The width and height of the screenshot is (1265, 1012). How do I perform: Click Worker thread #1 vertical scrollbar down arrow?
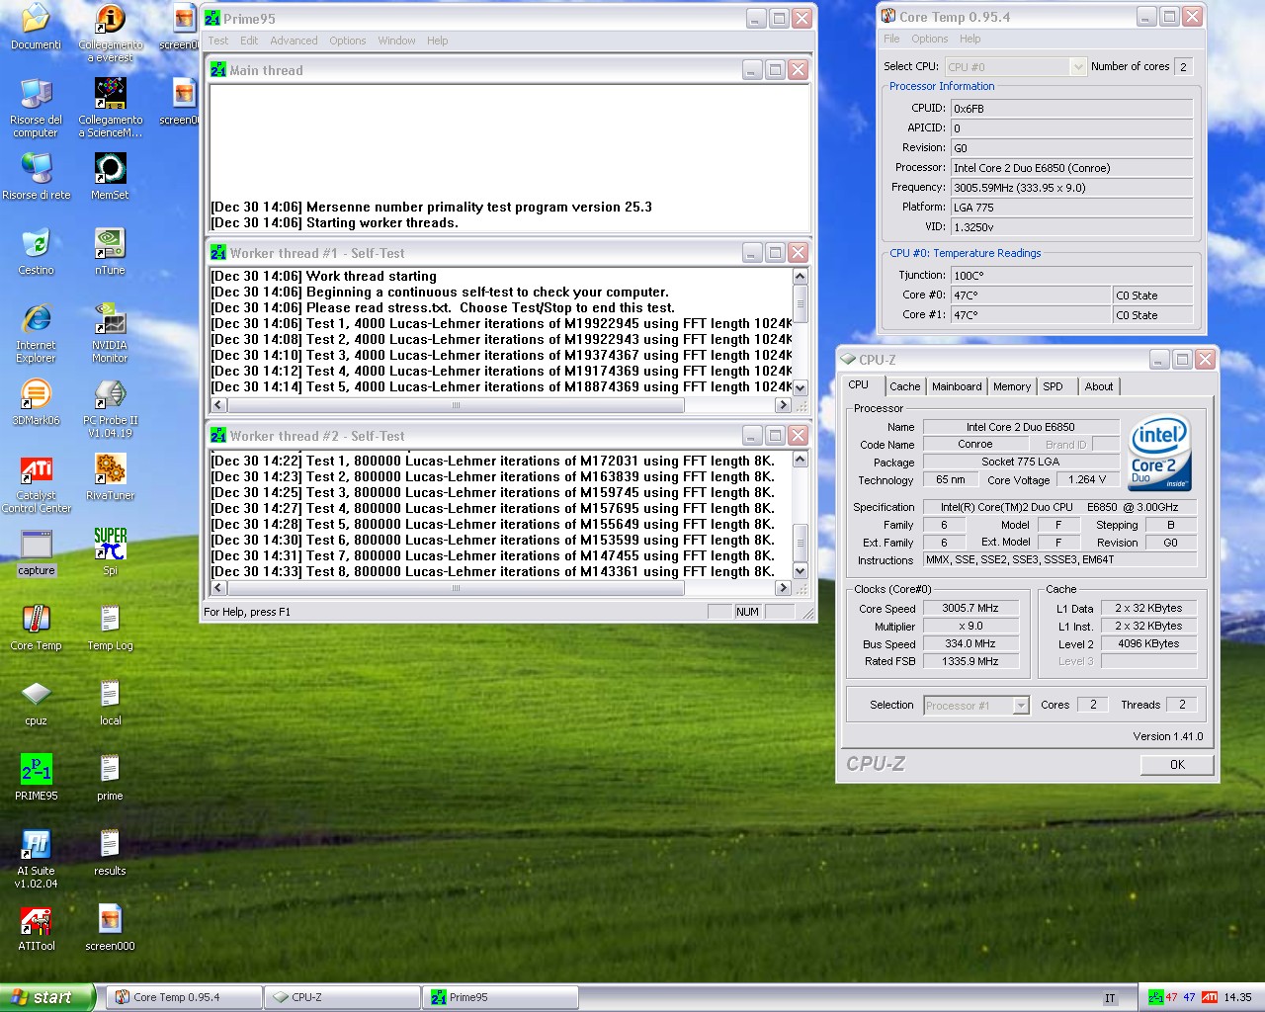tap(801, 388)
